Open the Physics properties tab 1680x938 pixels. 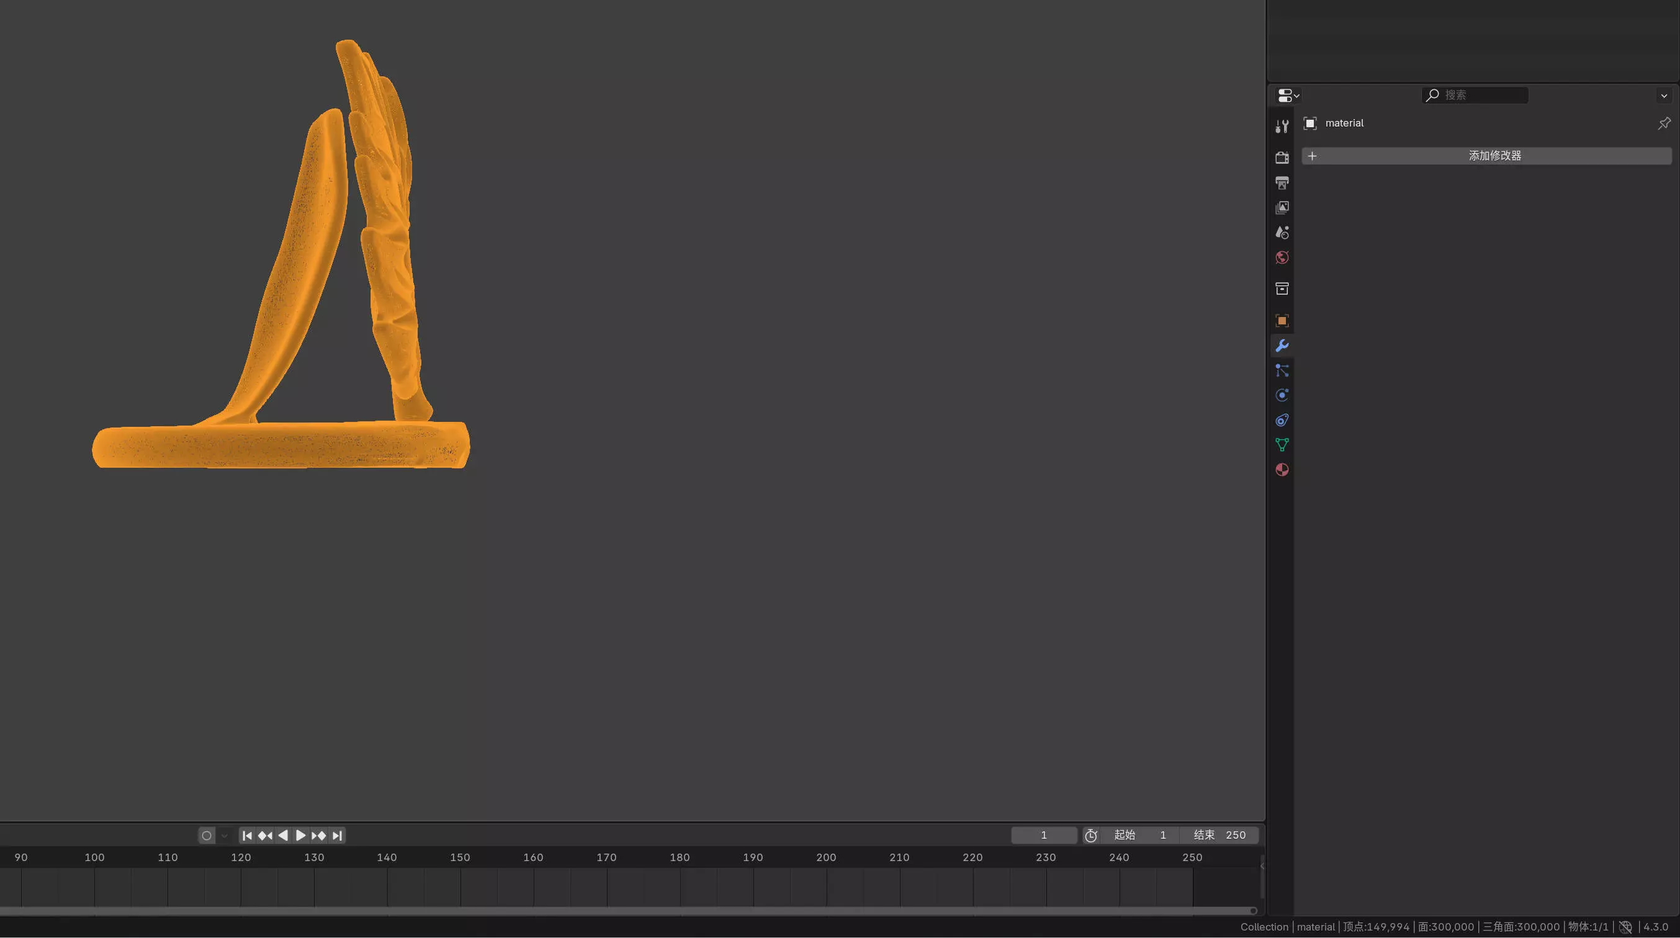coord(1282,395)
